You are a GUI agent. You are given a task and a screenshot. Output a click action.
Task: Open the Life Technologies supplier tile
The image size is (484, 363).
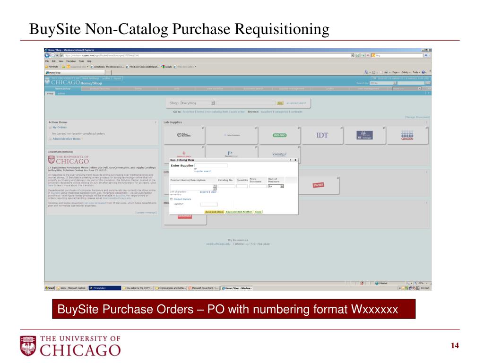point(365,135)
